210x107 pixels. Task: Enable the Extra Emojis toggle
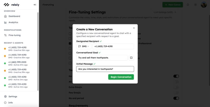click(x=176, y=87)
